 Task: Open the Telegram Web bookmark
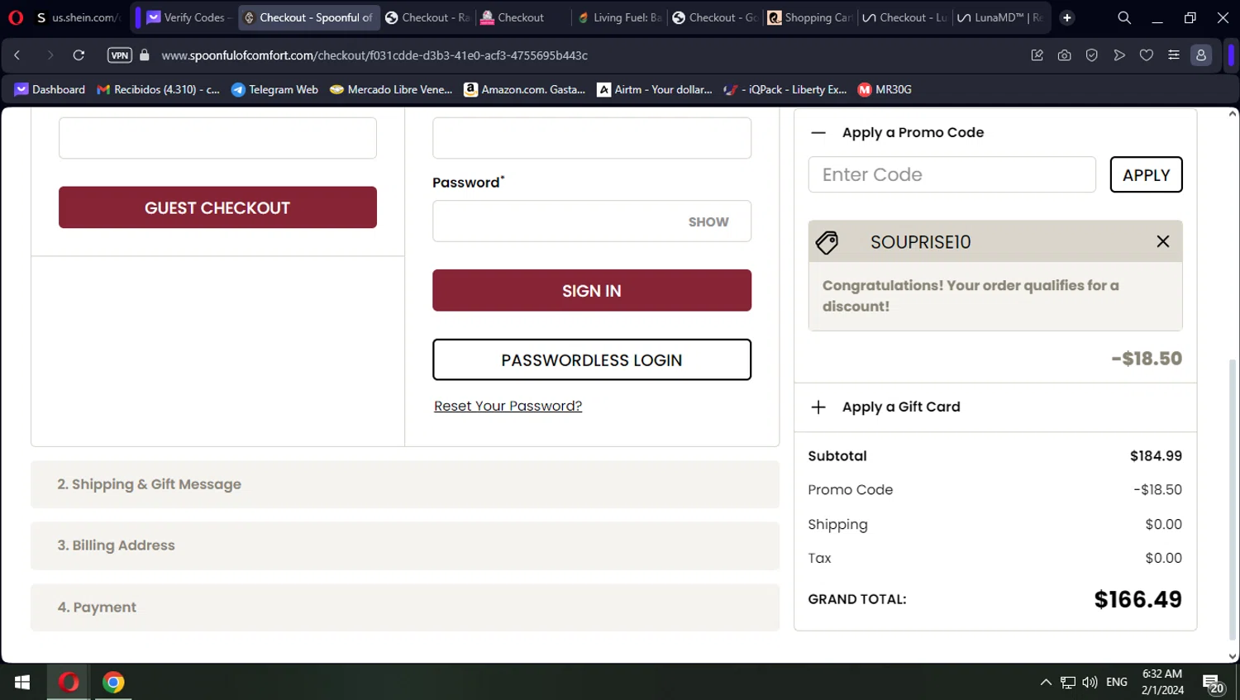pos(274,89)
